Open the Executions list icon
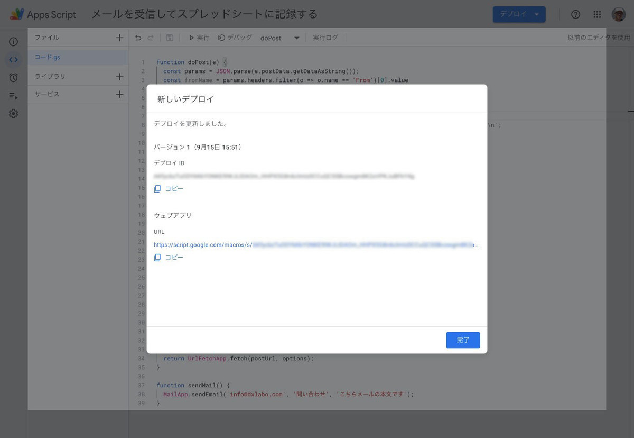 (x=13, y=96)
